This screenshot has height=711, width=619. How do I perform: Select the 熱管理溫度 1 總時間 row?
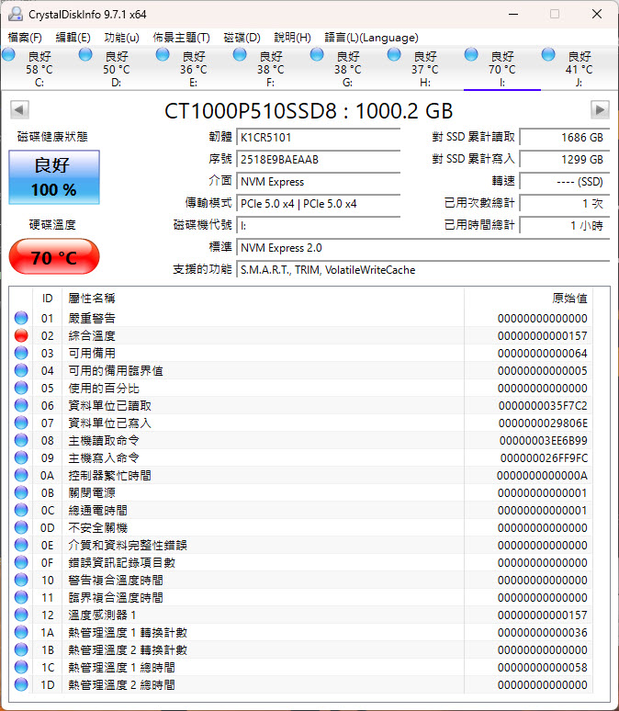(301, 667)
